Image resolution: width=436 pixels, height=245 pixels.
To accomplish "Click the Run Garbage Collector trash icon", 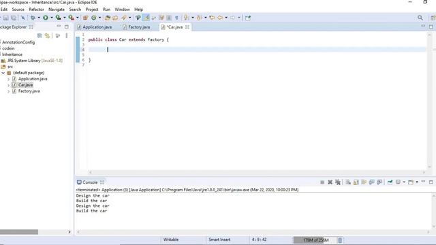I will tap(340, 240).
